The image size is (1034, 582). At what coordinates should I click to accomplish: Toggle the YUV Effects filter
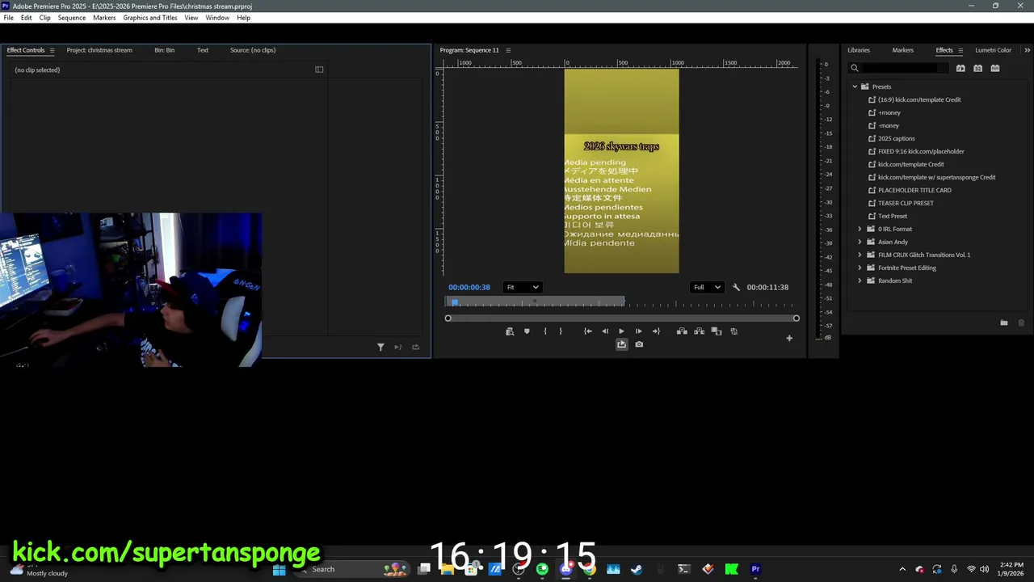pyautogui.click(x=995, y=68)
